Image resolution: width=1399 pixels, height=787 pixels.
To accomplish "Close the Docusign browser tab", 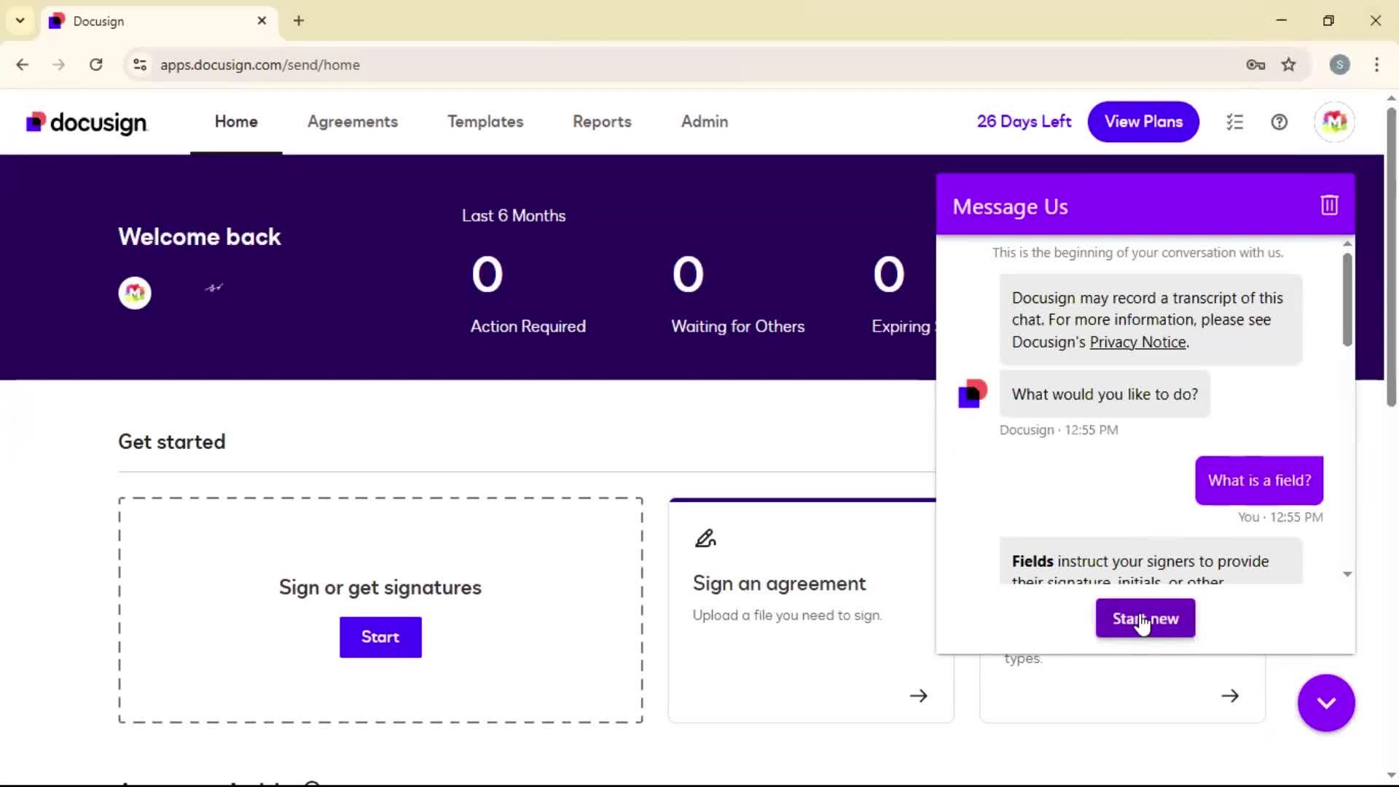I will pyautogui.click(x=262, y=20).
